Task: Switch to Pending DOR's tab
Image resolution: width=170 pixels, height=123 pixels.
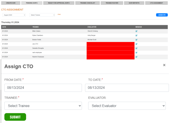Action: [x=32, y=3]
